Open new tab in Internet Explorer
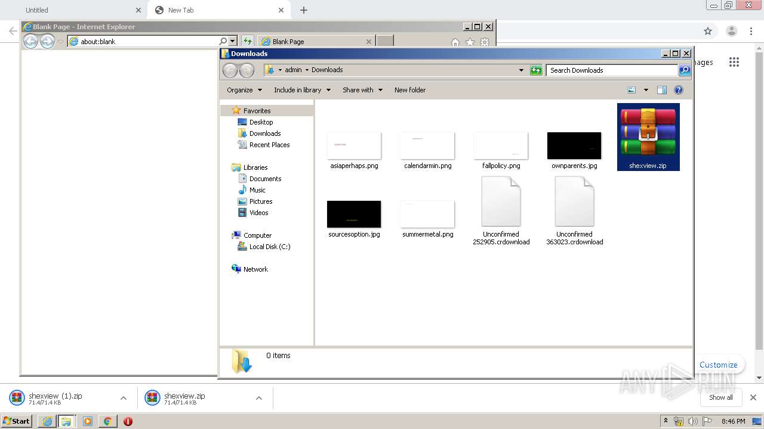The height and width of the screenshot is (429, 764). pyautogui.click(x=385, y=41)
